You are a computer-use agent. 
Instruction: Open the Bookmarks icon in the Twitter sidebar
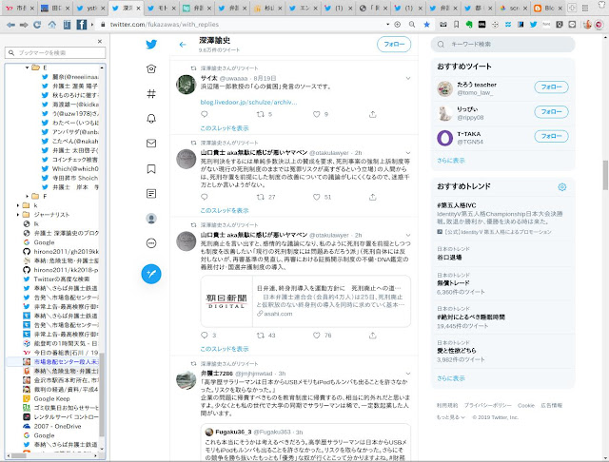click(x=151, y=168)
